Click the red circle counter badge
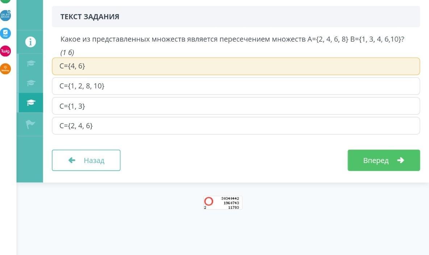 point(209,201)
